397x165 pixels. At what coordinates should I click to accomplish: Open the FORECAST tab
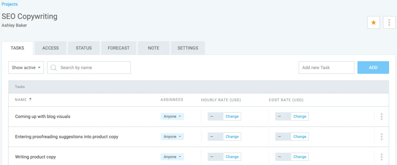tap(118, 48)
